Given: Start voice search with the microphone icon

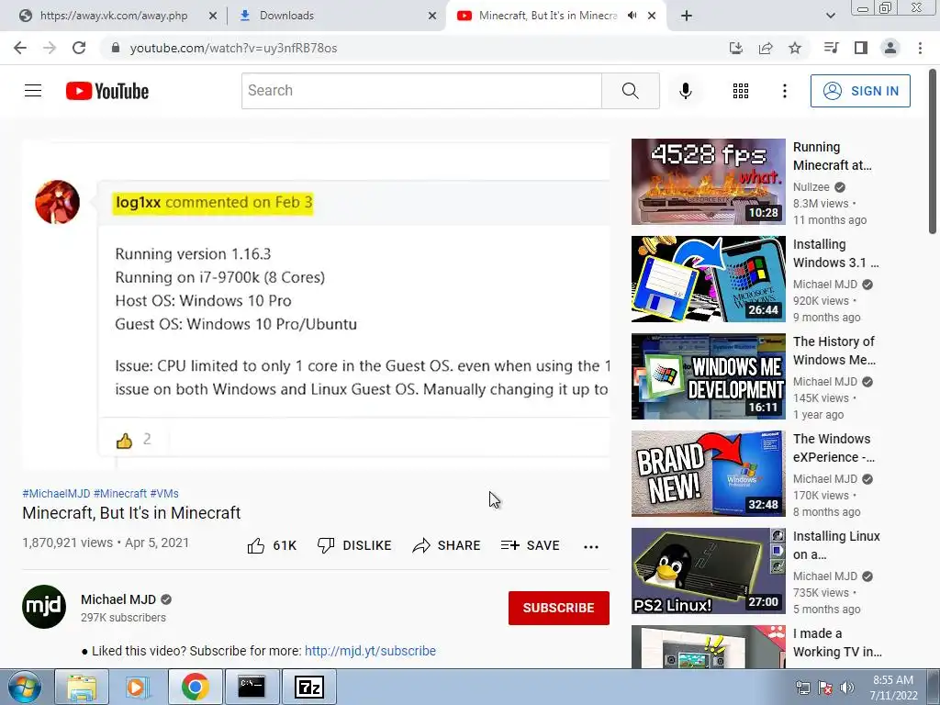Looking at the screenshot, I should coord(685,91).
